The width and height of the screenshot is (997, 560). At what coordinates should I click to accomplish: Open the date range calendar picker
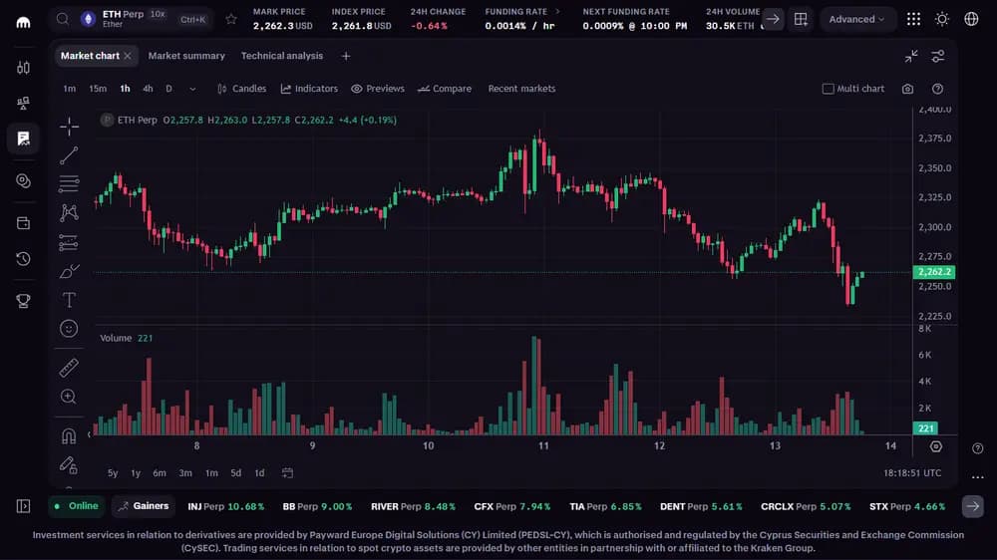(287, 473)
